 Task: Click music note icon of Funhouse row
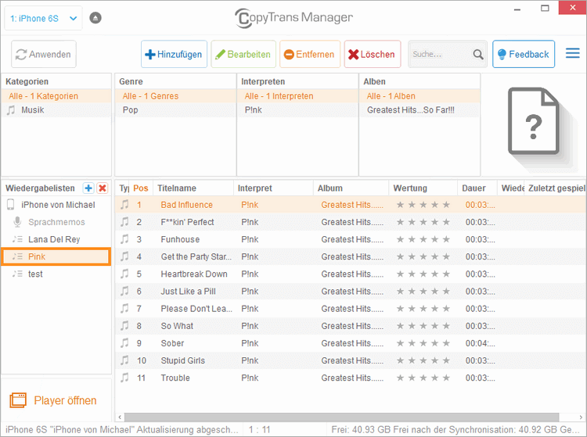pos(124,239)
